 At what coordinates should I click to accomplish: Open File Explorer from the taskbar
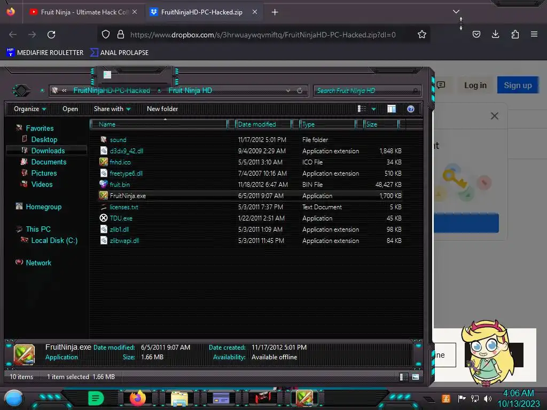coord(179,398)
